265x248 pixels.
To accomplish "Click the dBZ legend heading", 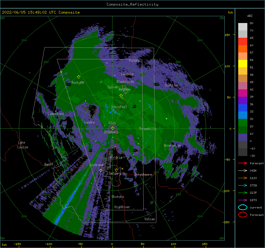I will click(x=250, y=16).
